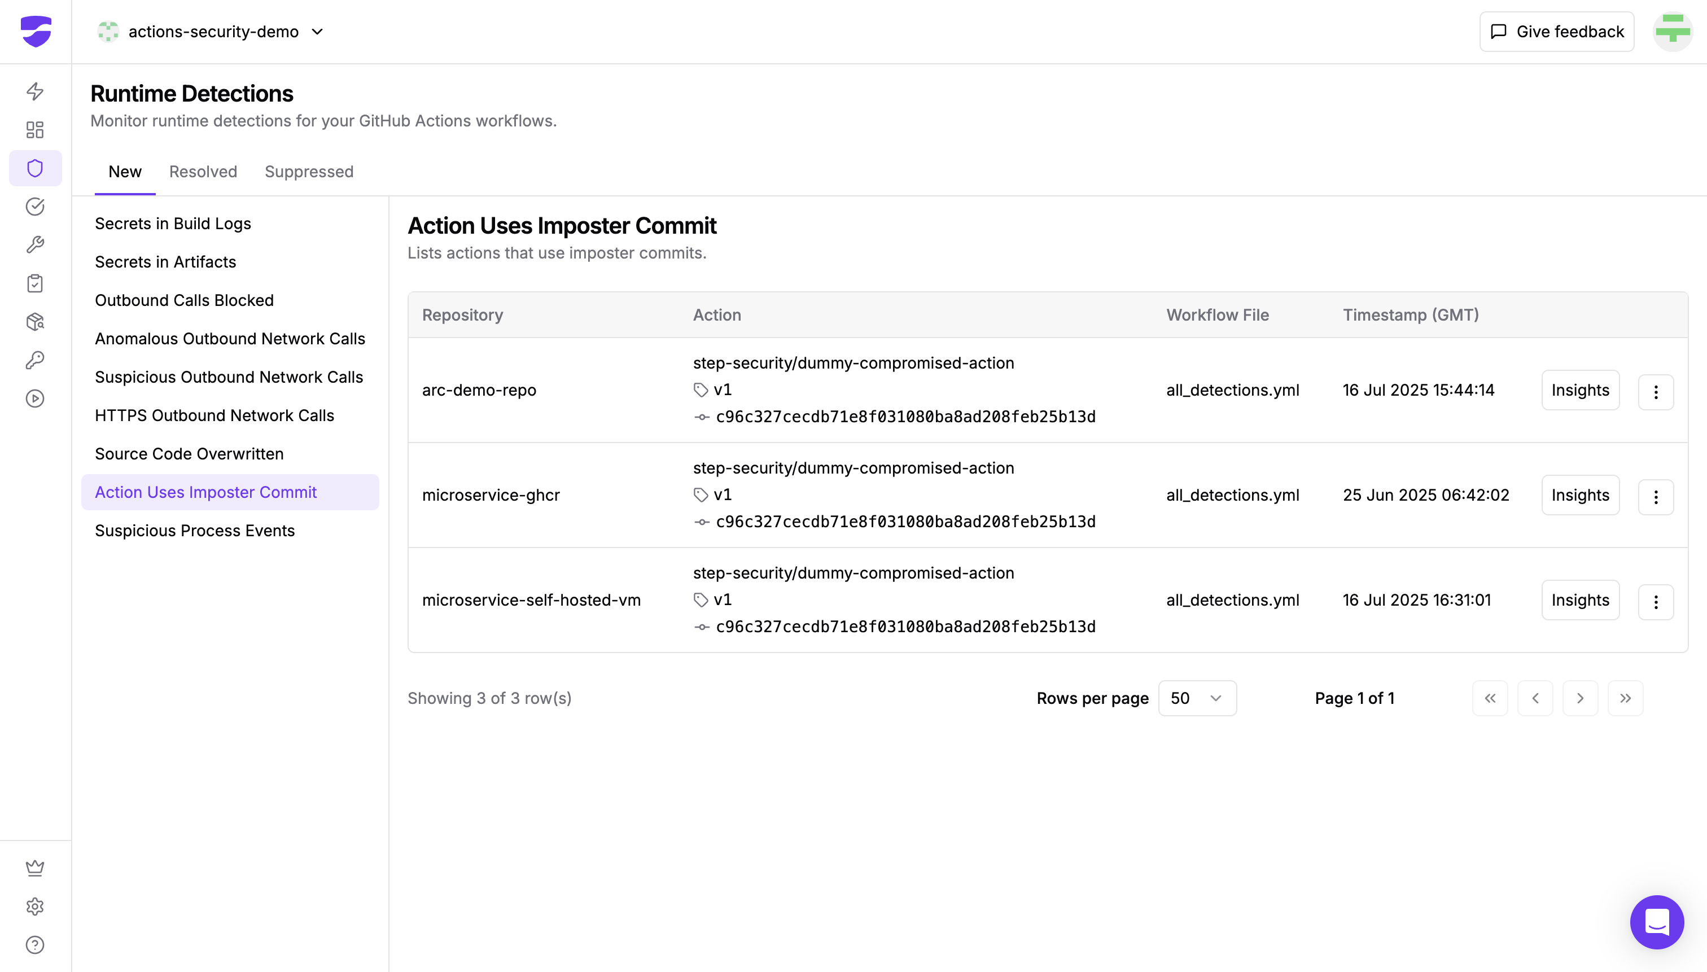The width and height of the screenshot is (1707, 972).
Task: Click the help question mark icon
Action: pyautogui.click(x=34, y=945)
